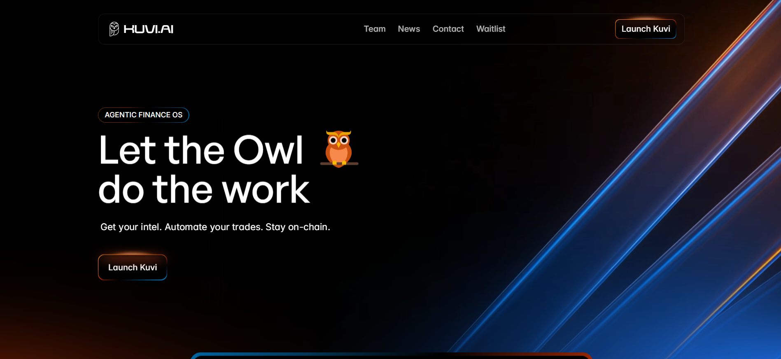Open the Team nav link
This screenshot has width=781, height=359.
point(375,29)
